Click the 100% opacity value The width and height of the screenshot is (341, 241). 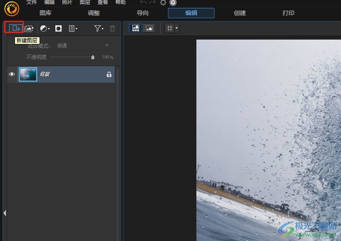(107, 57)
